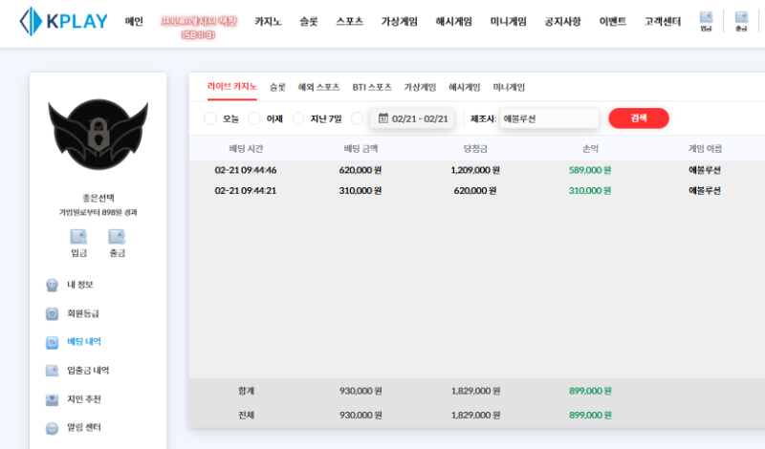Click the green 589,000 원 profit value
This screenshot has height=449, width=765.
[590, 170]
